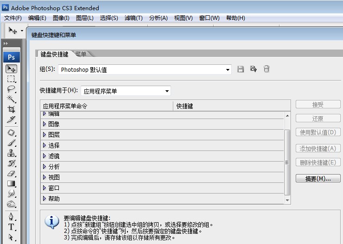Open the 组(S) Photoshop 默认值 dropdown
343x244 pixels.
[x=145, y=70]
